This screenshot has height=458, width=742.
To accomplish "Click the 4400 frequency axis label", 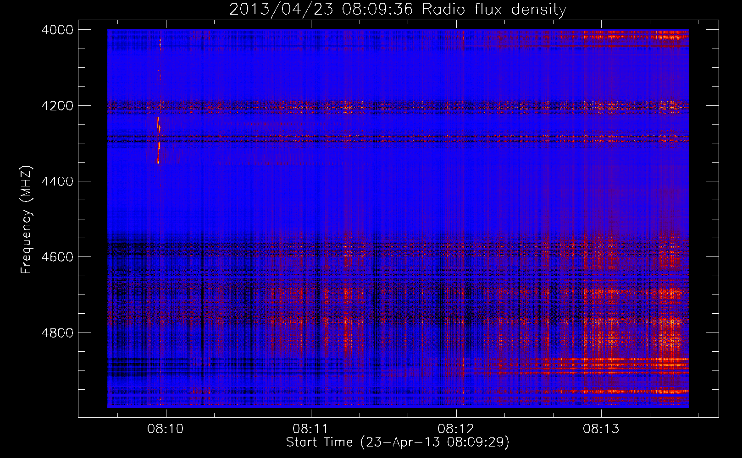I will click(x=57, y=181).
